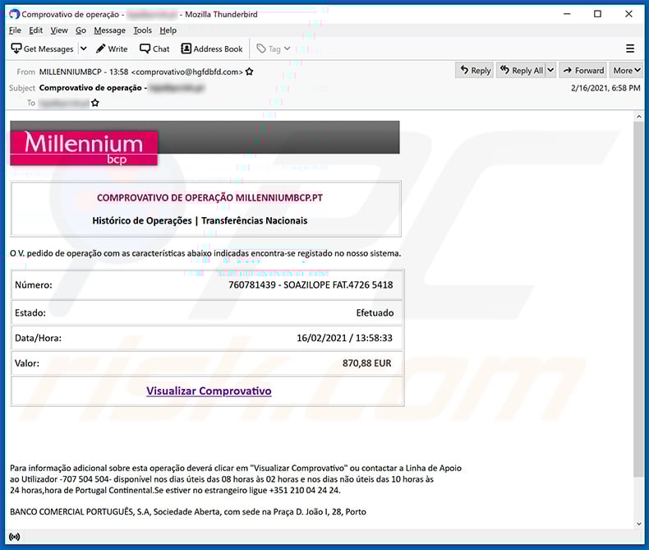Open the Address Book
The width and height of the screenshot is (649, 550).
point(212,49)
